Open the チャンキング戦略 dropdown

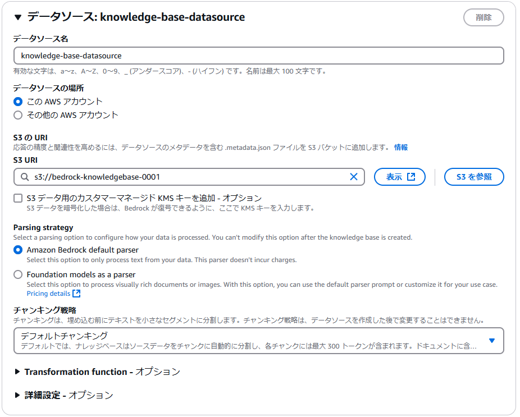coord(259,341)
